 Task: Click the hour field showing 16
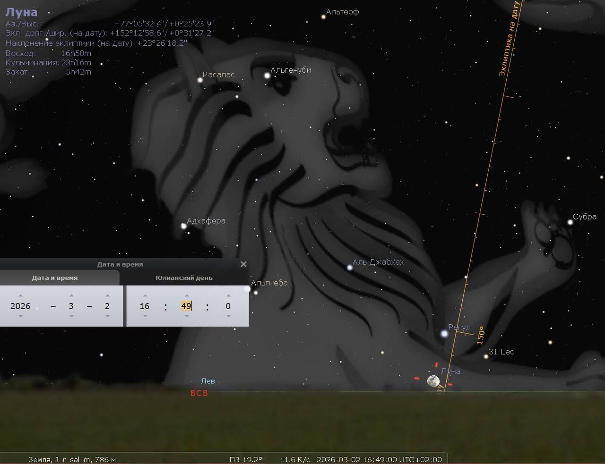[x=145, y=306]
